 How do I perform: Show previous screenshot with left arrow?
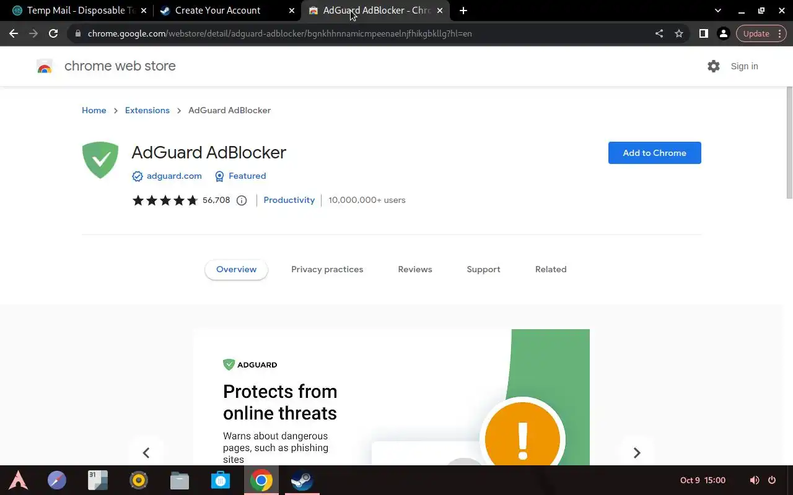click(x=146, y=452)
